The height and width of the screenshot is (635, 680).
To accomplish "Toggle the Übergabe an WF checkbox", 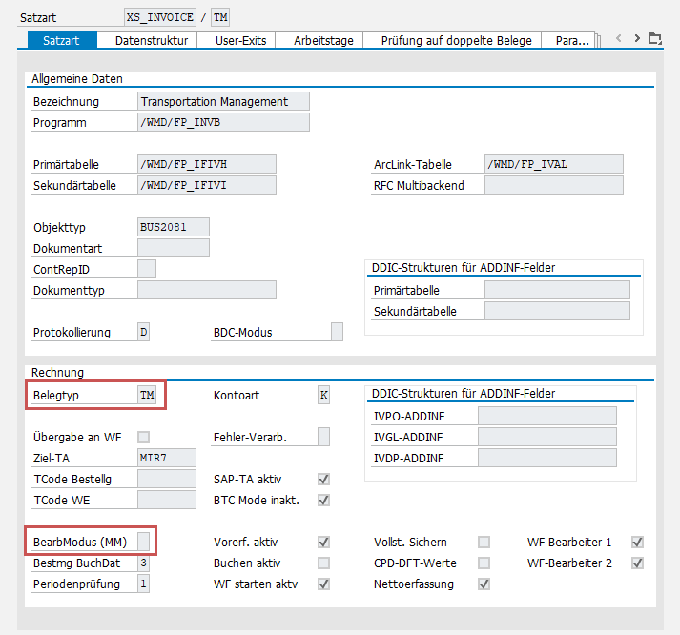I will coord(144,437).
